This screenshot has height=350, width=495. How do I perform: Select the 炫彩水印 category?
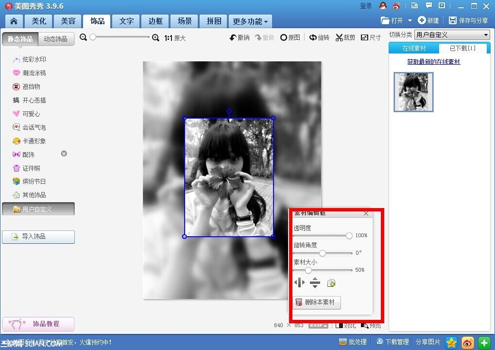pos(29,59)
